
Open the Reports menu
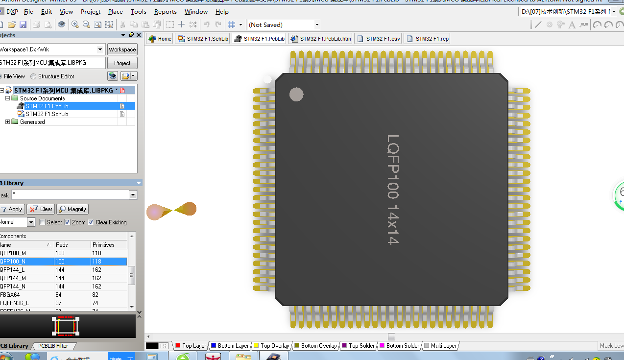click(166, 11)
